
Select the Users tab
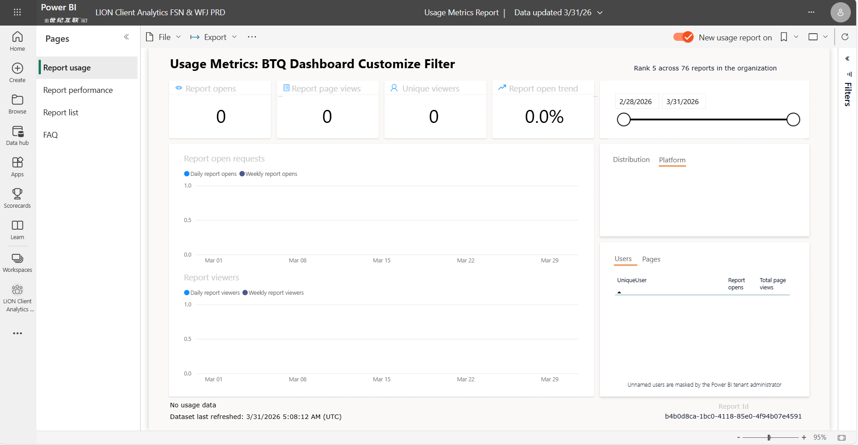click(623, 259)
